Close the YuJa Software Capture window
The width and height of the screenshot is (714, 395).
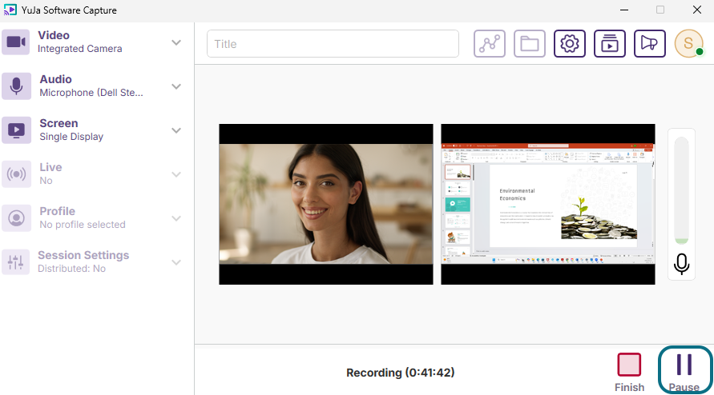(696, 10)
